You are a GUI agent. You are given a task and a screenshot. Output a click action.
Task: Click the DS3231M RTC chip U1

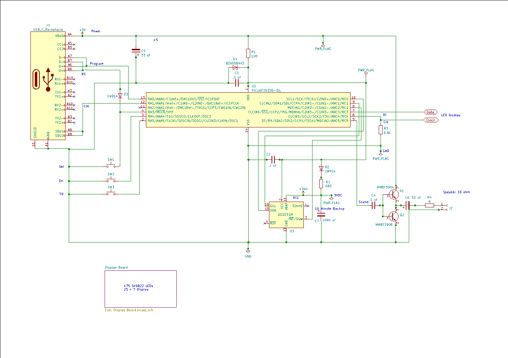coord(286,215)
